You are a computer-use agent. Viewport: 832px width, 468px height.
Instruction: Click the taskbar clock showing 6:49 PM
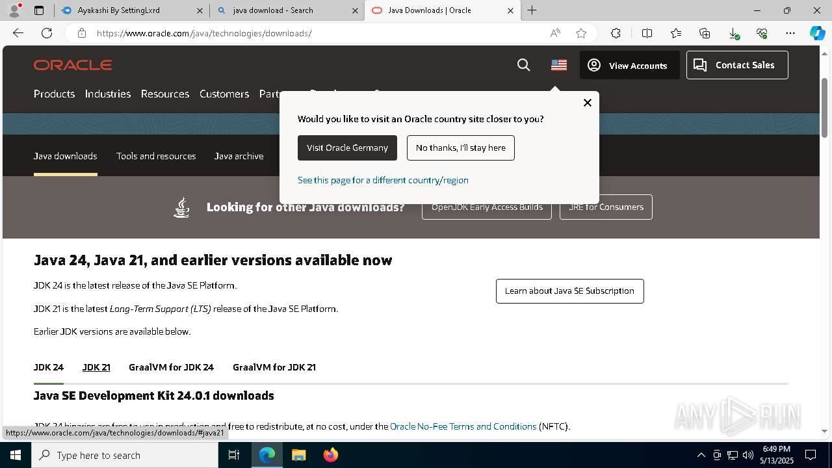pyautogui.click(x=777, y=454)
